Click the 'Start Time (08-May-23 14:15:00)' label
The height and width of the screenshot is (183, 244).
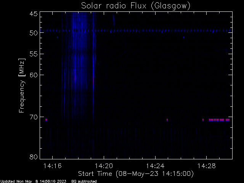pyautogui.click(x=136, y=174)
